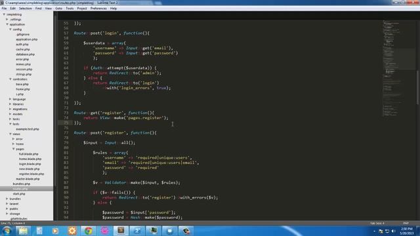Expand the storage folder

[x=7, y=214]
